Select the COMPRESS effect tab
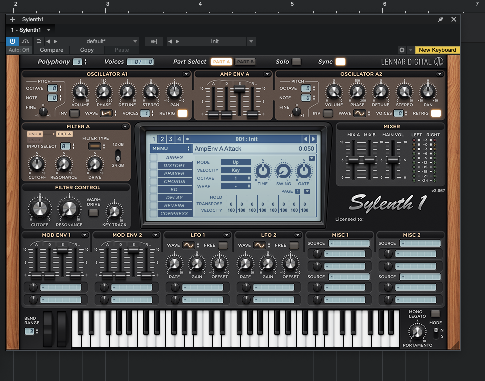 [174, 214]
